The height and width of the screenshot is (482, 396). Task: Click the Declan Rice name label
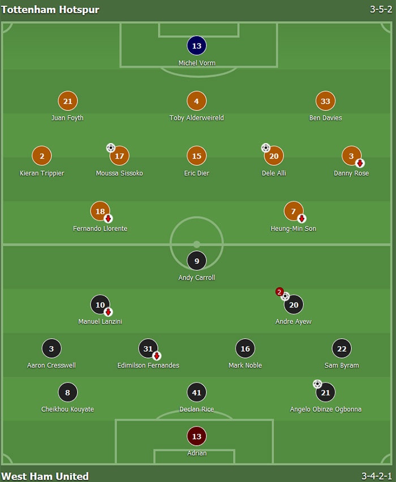[x=197, y=409]
